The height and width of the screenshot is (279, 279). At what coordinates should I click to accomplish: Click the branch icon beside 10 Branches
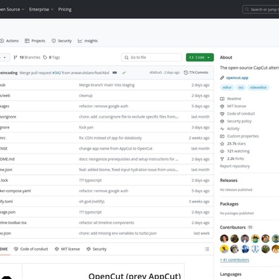(x=15, y=57)
